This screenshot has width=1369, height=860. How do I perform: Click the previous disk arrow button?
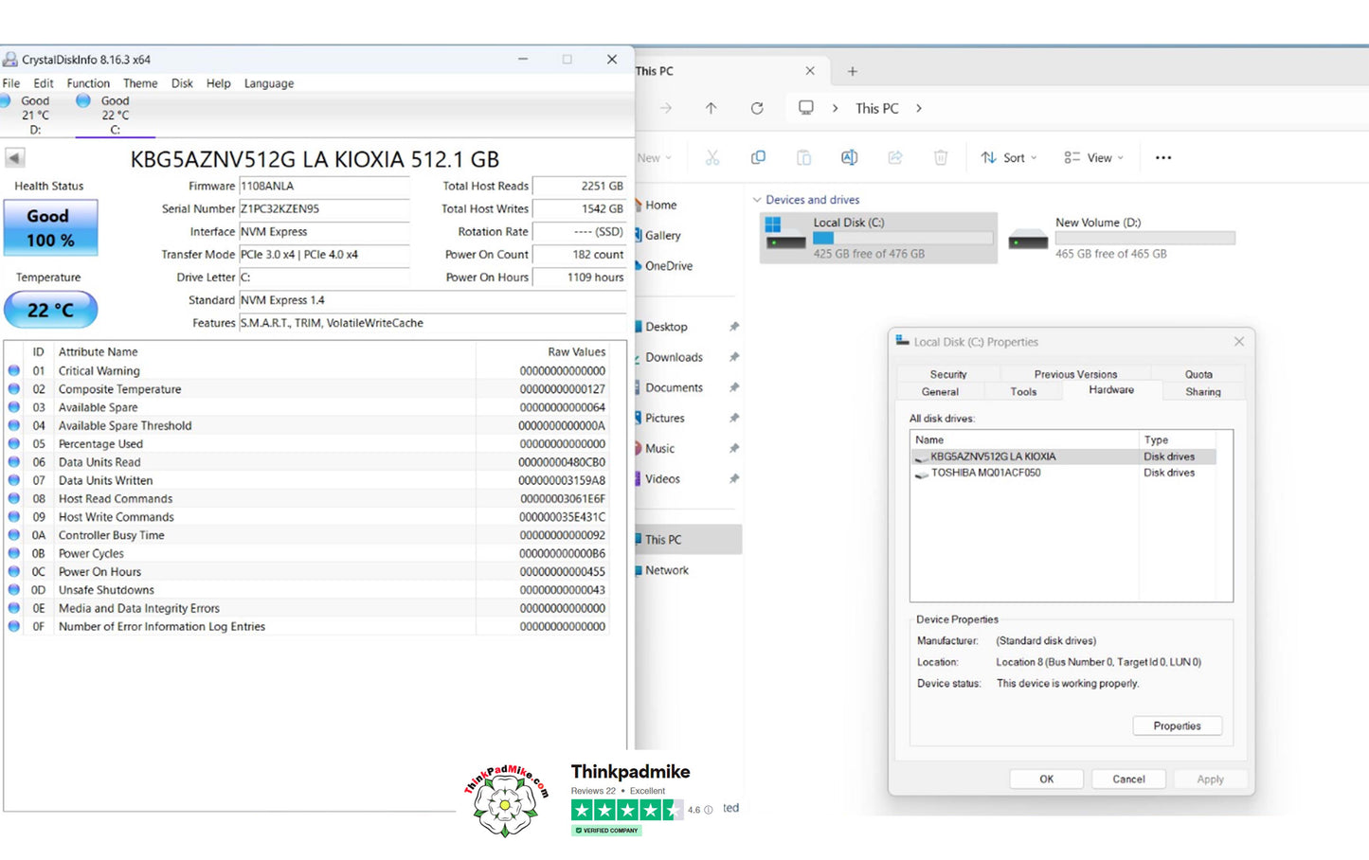point(14,158)
